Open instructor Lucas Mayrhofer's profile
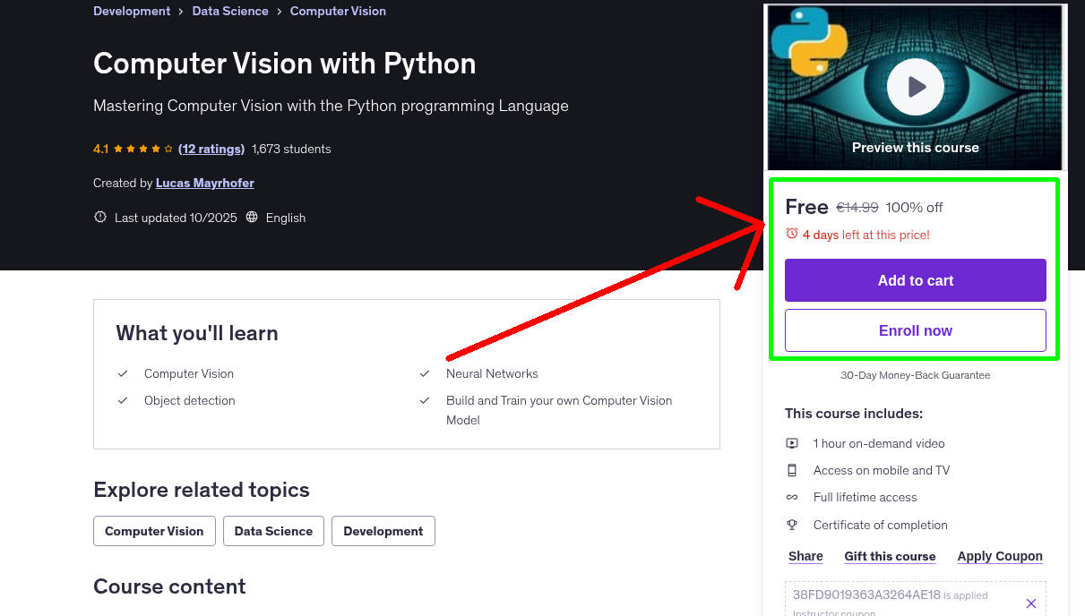The width and height of the screenshot is (1085, 616). click(204, 183)
